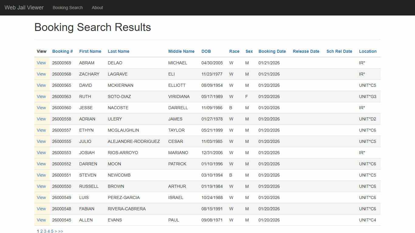View details for booking 26000568
Screen dimensions: 415x233
(x=41, y=74)
